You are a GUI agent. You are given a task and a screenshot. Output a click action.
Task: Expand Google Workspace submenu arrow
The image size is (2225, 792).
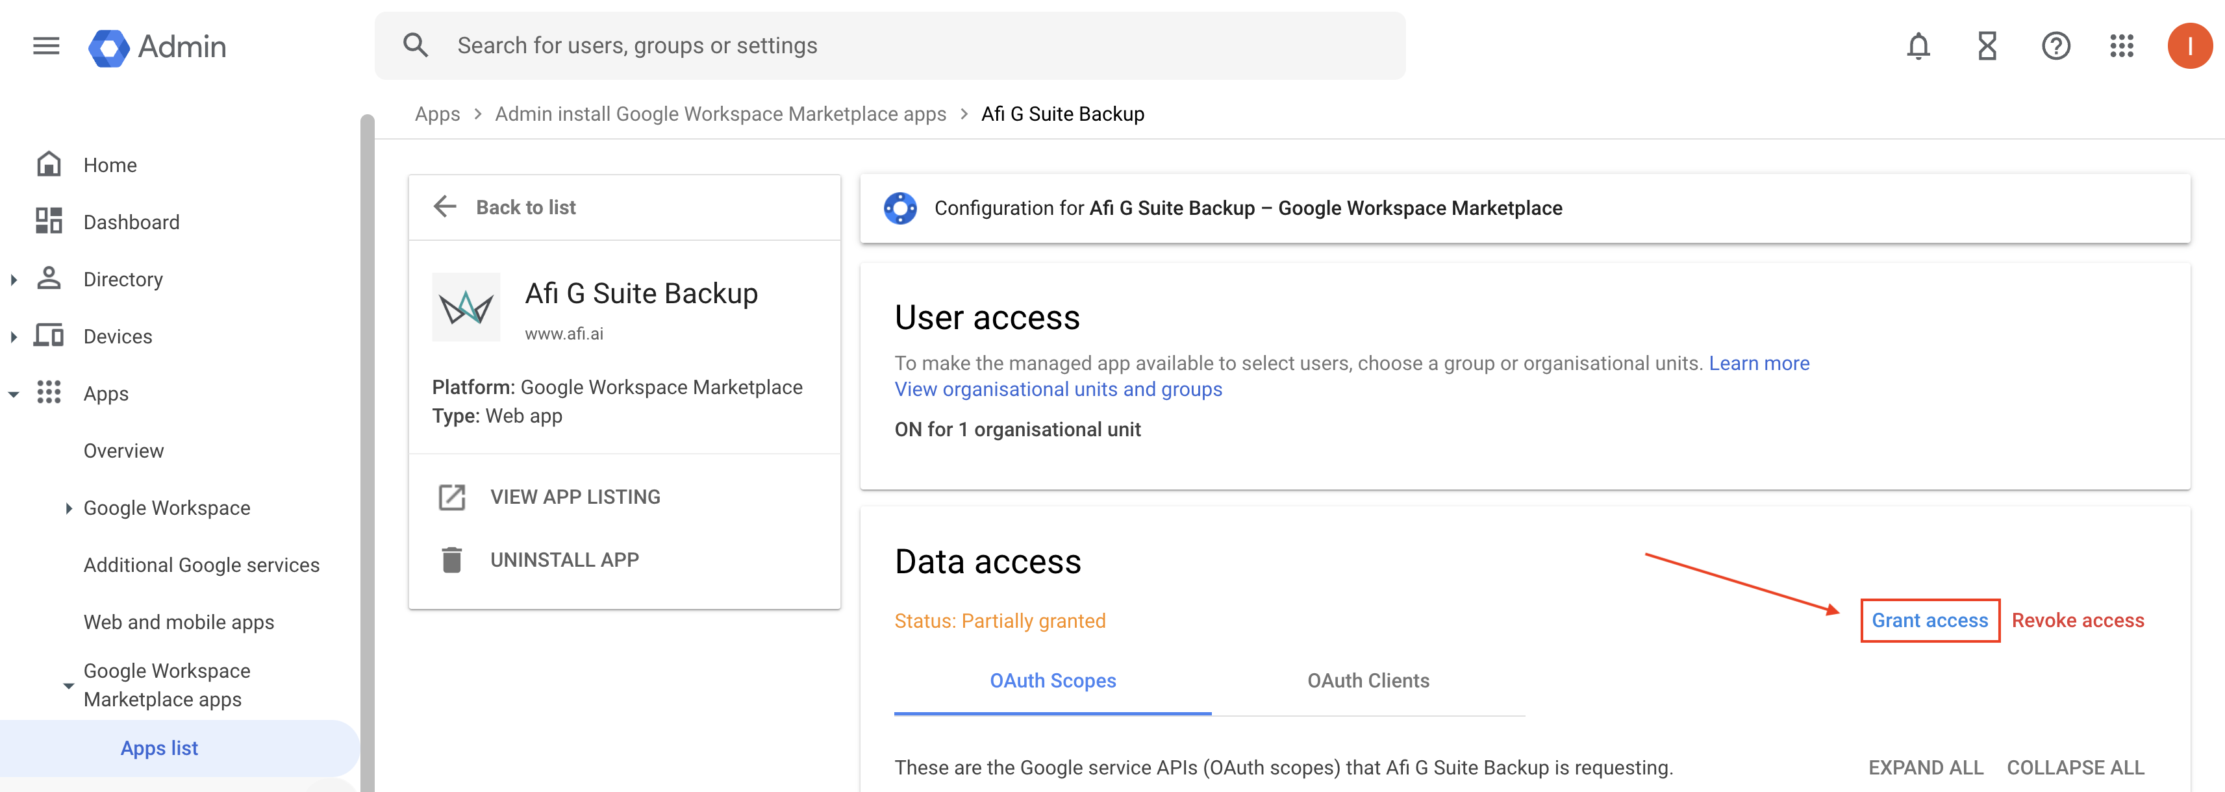point(69,508)
